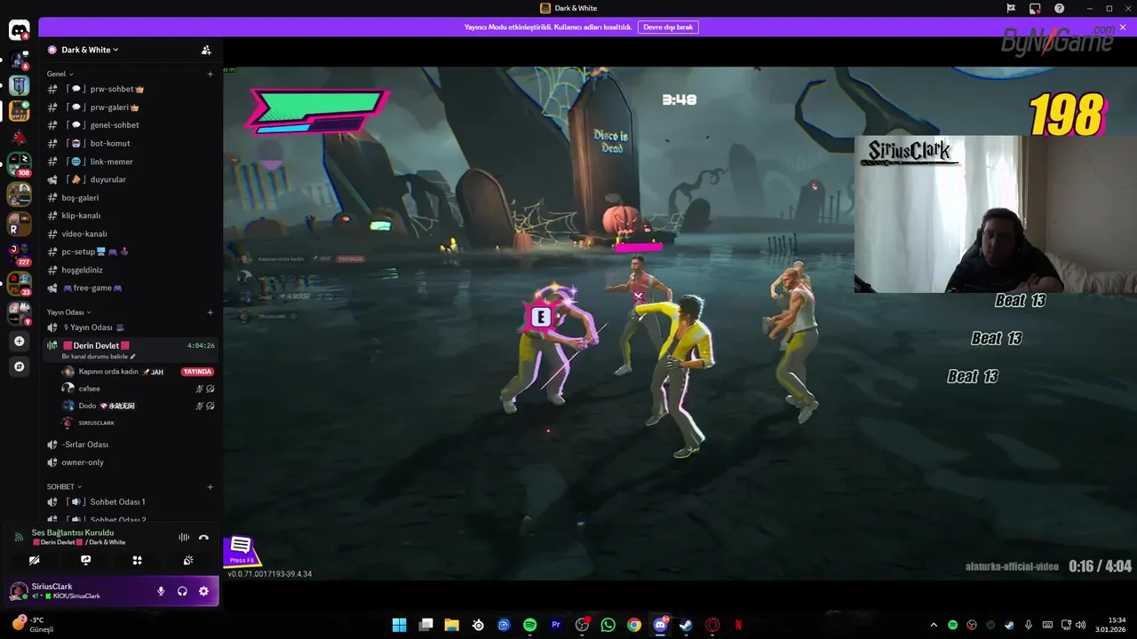Open the Opera GX taskbar icon

pyautogui.click(x=712, y=625)
